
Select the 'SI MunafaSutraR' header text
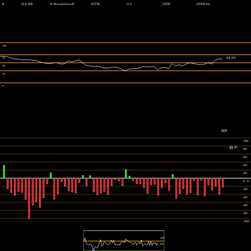click(x=62, y=4)
